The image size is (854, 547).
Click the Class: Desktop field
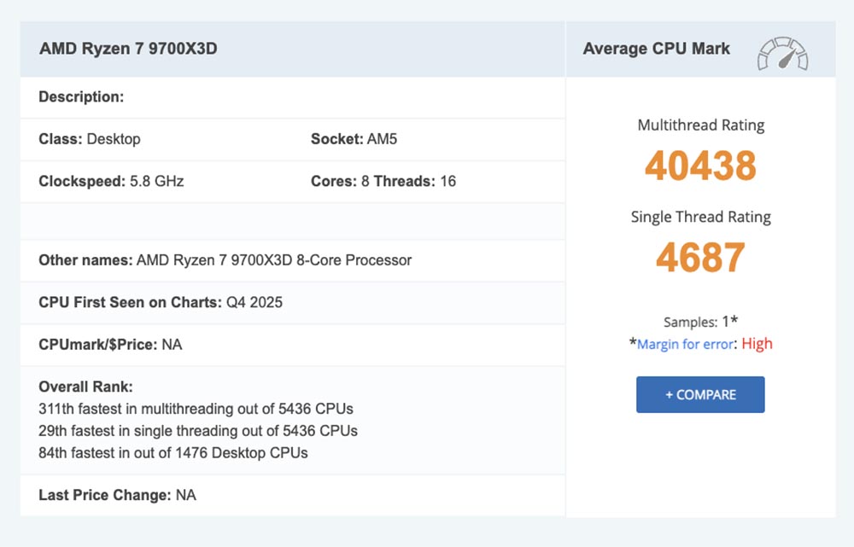pyautogui.click(x=90, y=138)
